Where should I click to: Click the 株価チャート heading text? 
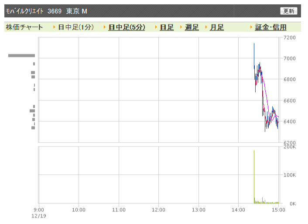click(x=24, y=27)
